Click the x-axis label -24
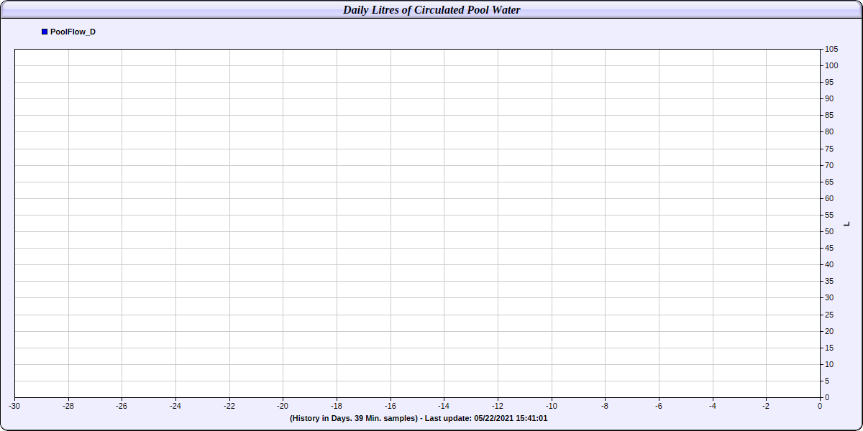The width and height of the screenshot is (863, 431). [x=175, y=406]
